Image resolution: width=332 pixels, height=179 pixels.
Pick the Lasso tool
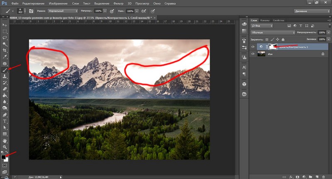click(5, 37)
